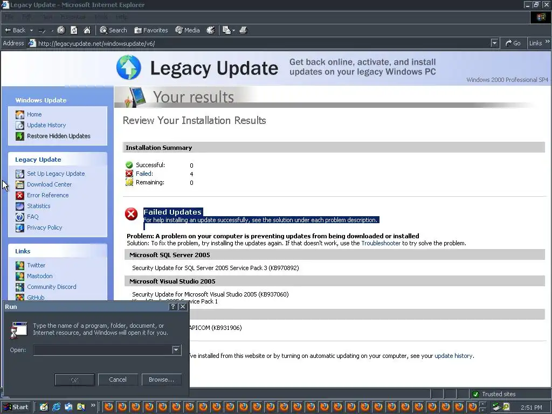The width and height of the screenshot is (552, 414).
Task: Open the Download Center link
Action: tap(49, 184)
